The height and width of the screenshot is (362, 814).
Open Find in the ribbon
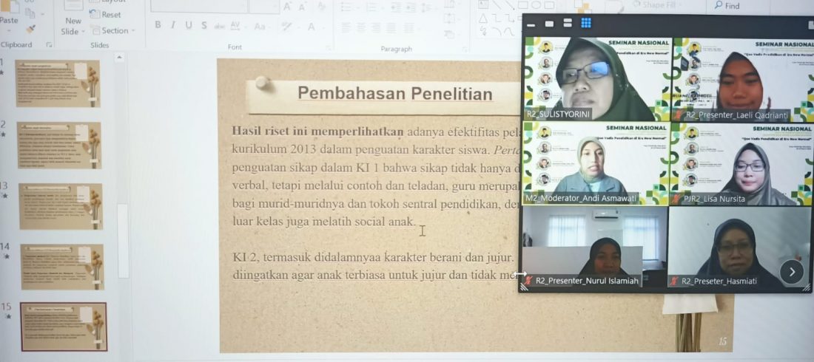(726, 6)
